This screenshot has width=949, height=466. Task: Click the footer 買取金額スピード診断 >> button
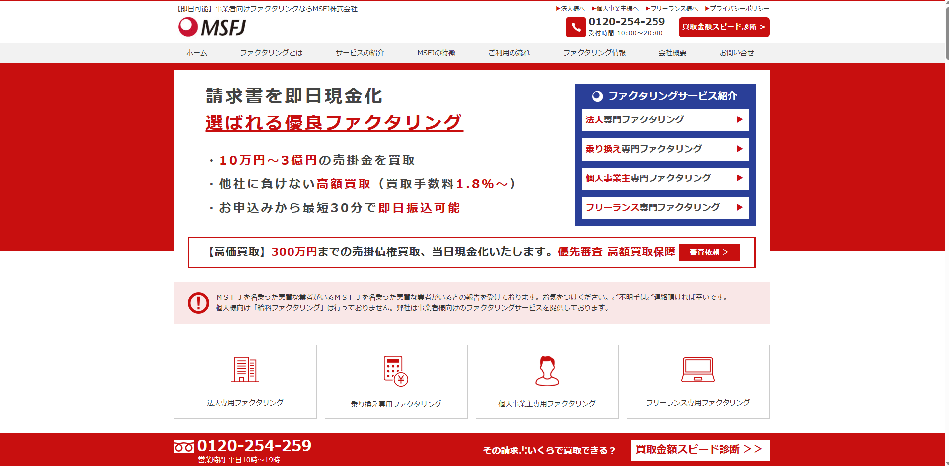699,450
